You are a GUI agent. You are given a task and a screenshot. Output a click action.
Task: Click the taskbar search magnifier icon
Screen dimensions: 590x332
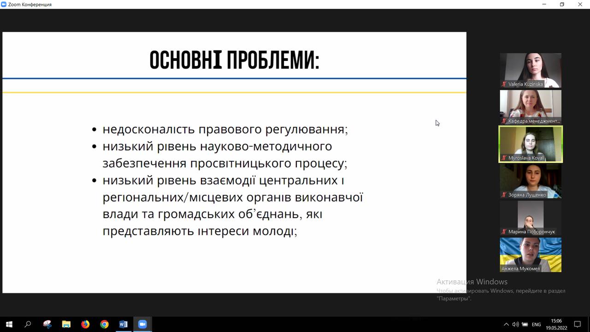tap(28, 324)
